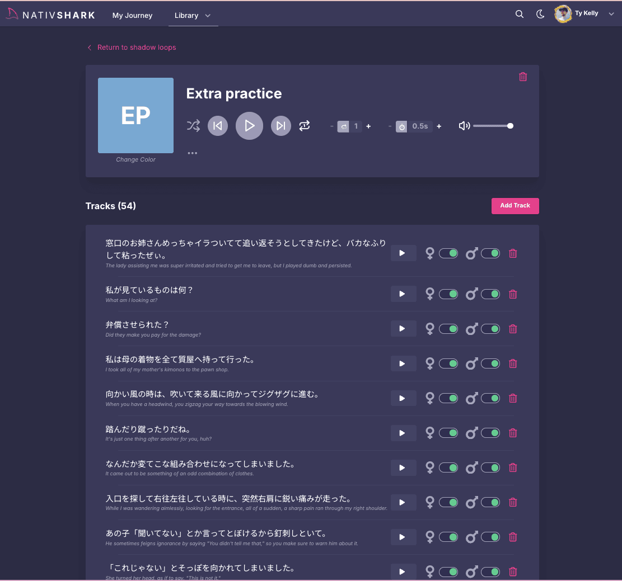Toggle male voice for 弁償させられた？
622x581 pixels.
click(x=490, y=329)
